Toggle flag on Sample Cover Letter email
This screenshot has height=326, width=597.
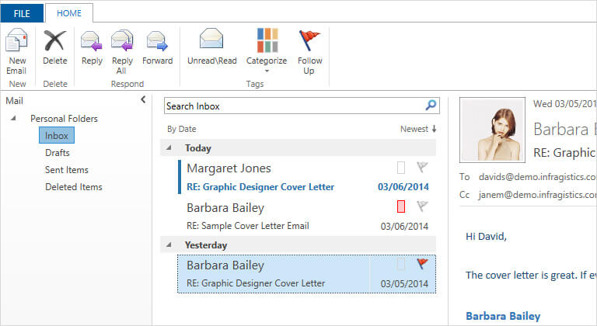(x=422, y=206)
